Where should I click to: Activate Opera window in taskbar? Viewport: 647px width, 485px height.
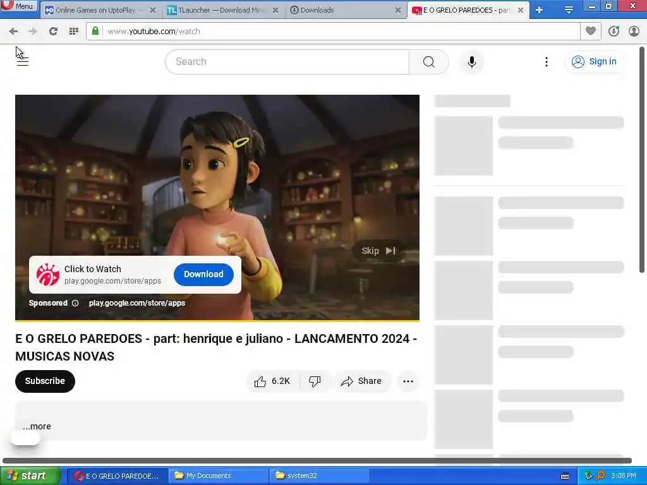(x=117, y=476)
